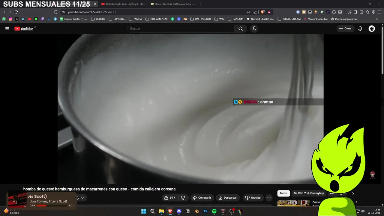This screenshot has width=384, height=216.
Task: Open the browser main hamburger menu
Action: coord(379,12)
